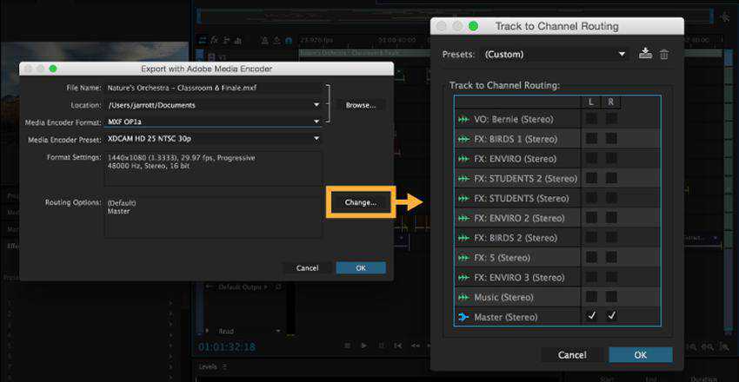Uncheck the R channel for Master
Image resolution: width=739 pixels, height=382 pixels.
611,317
